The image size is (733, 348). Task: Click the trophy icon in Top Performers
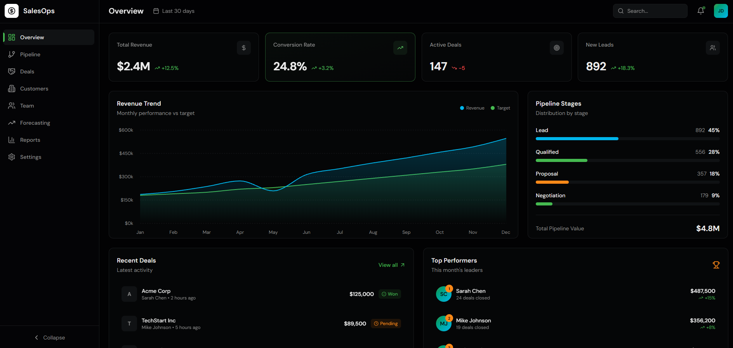716,265
